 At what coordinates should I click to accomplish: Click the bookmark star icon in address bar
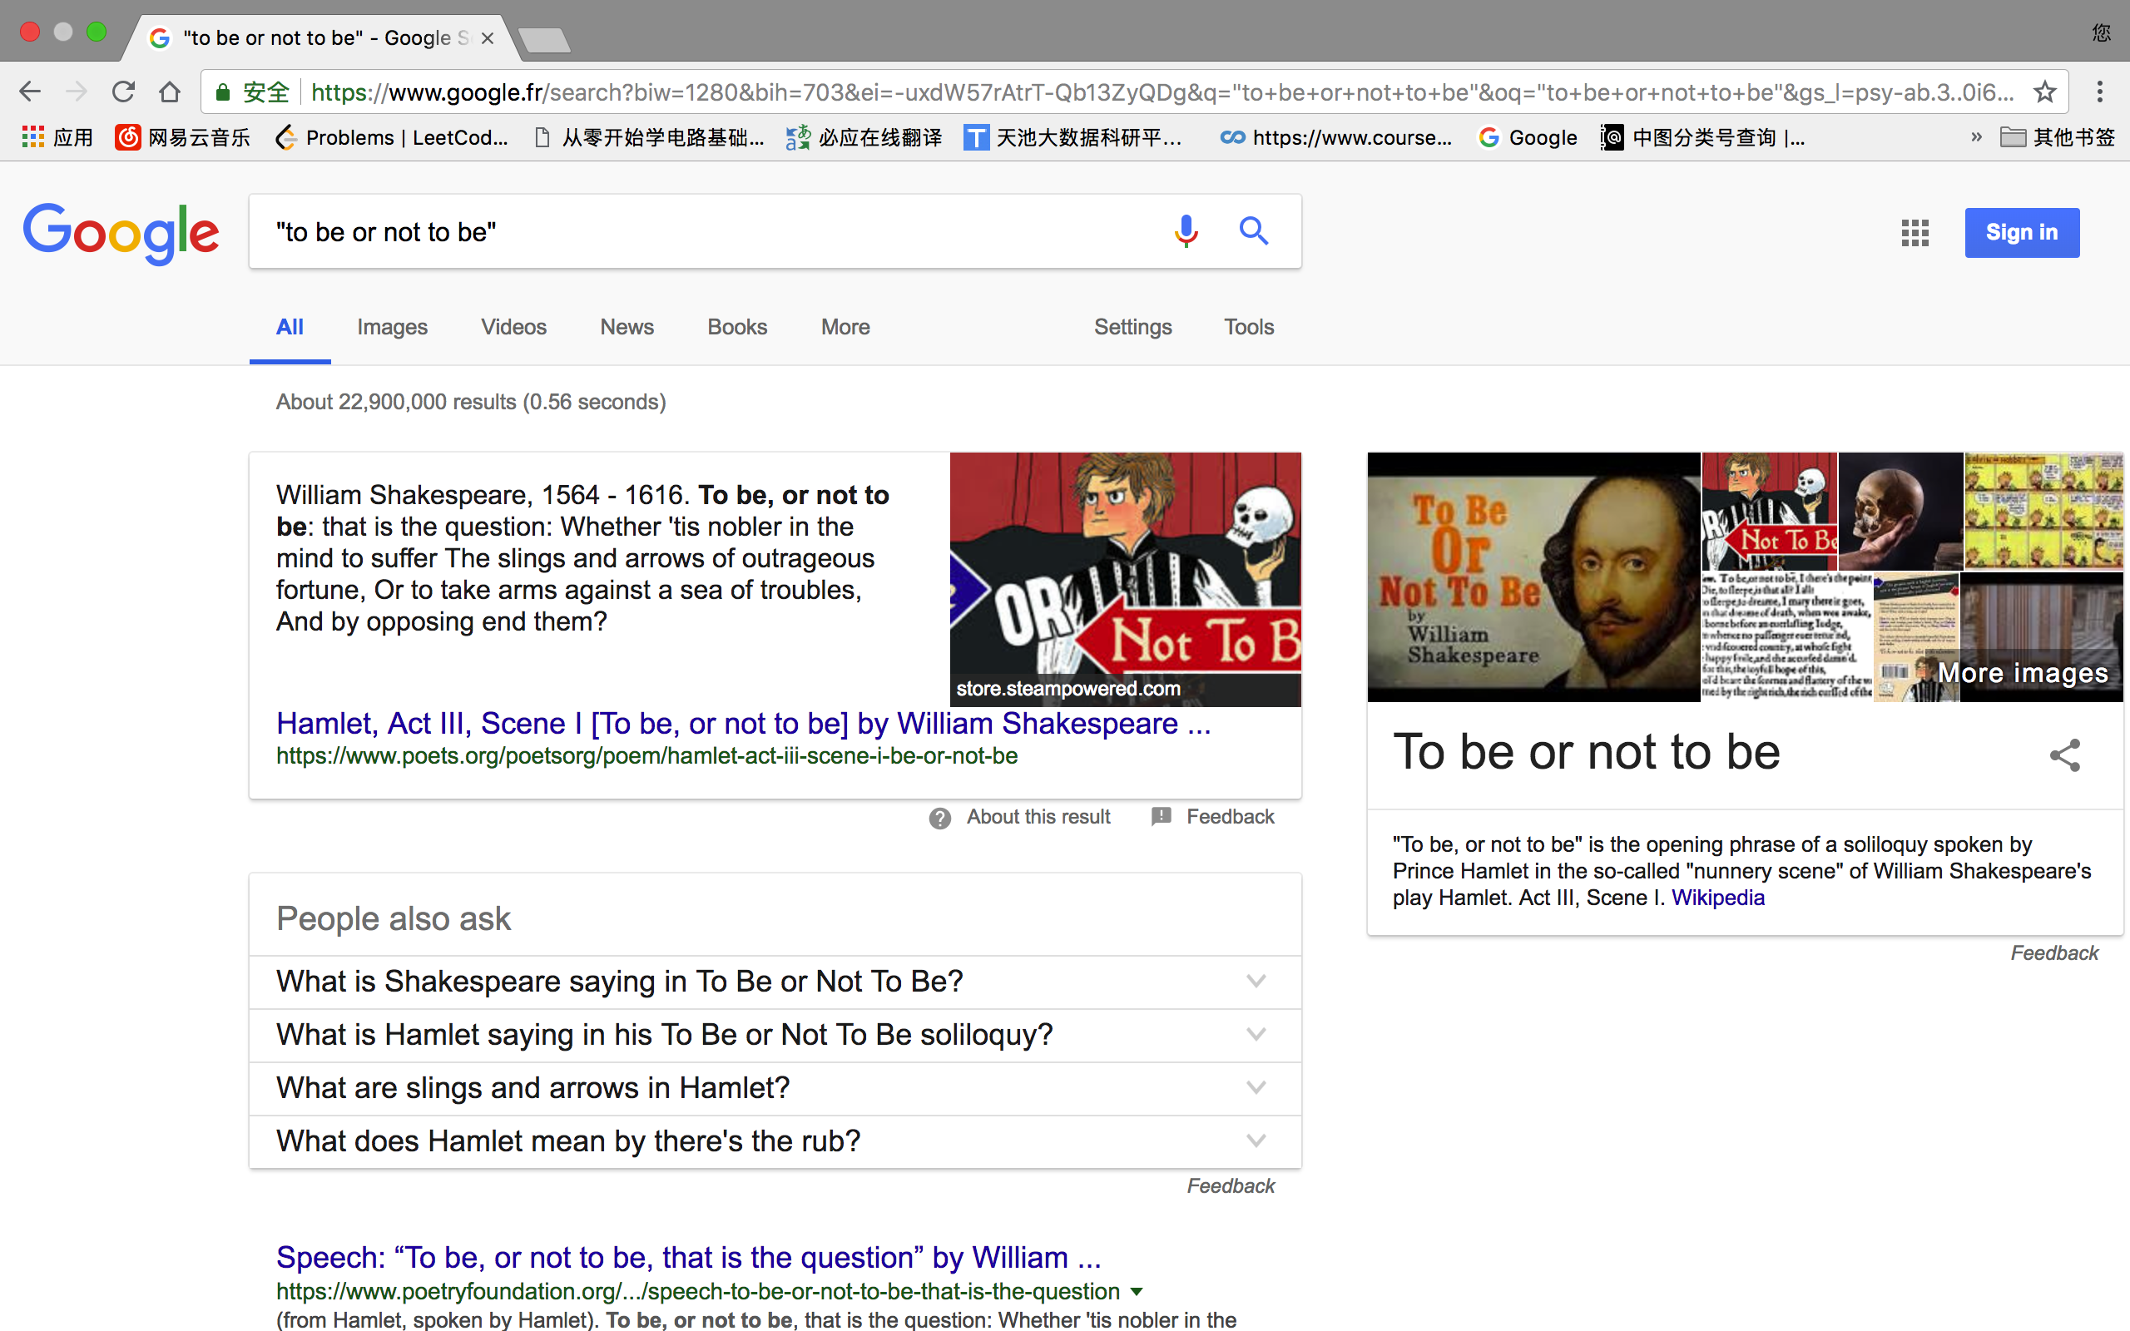coord(2047,95)
